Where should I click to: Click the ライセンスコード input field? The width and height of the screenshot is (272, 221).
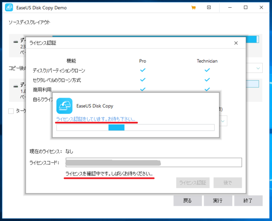point(154,162)
